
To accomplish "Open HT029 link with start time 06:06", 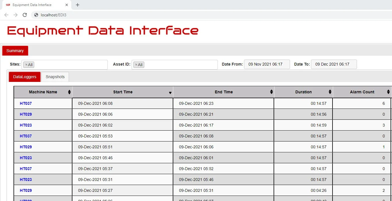I will coord(26,114).
